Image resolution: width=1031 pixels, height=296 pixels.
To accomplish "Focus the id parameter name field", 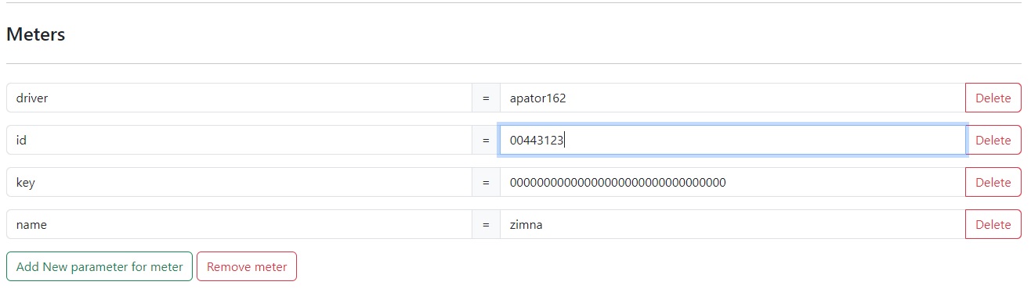I will [239, 141].
